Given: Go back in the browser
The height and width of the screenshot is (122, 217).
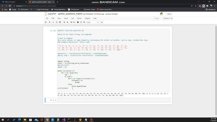Looking at the screenshot, I should click(2, 6).
